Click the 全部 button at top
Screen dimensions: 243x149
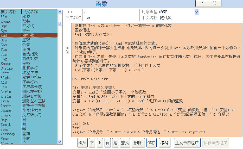(208, 3)
